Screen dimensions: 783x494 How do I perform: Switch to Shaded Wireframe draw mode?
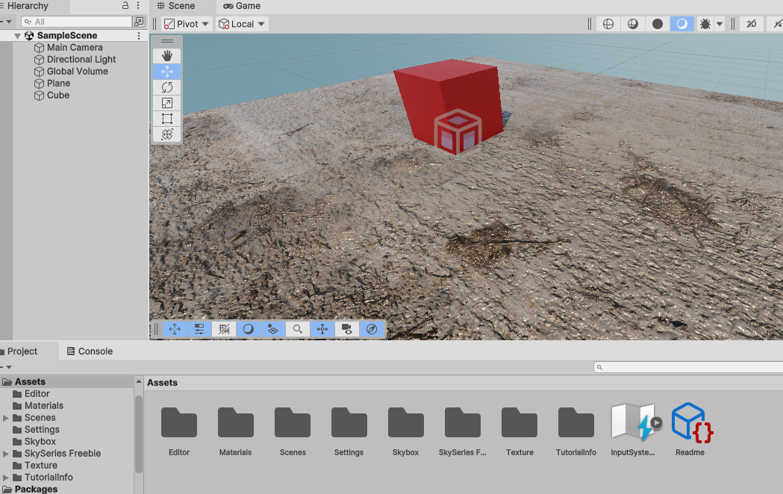633,24
